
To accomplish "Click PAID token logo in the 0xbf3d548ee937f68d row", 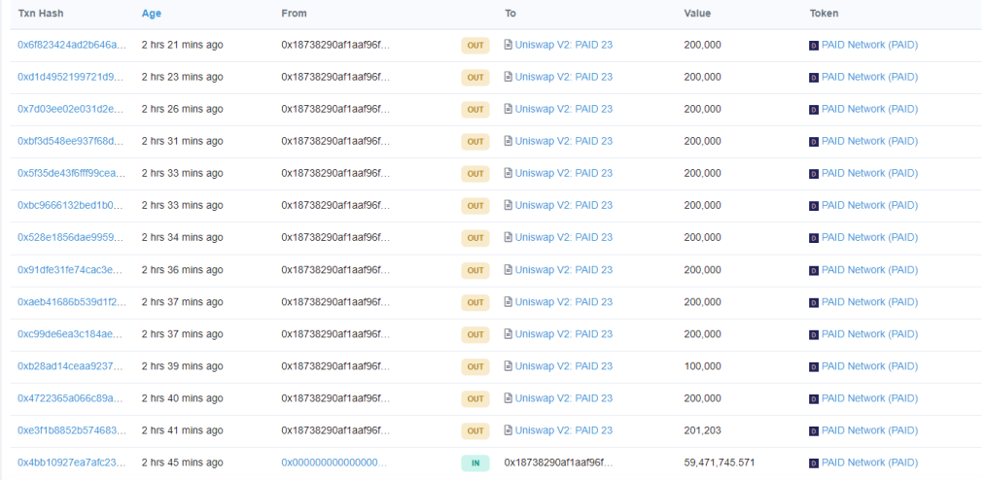I will tap(814, 141).
